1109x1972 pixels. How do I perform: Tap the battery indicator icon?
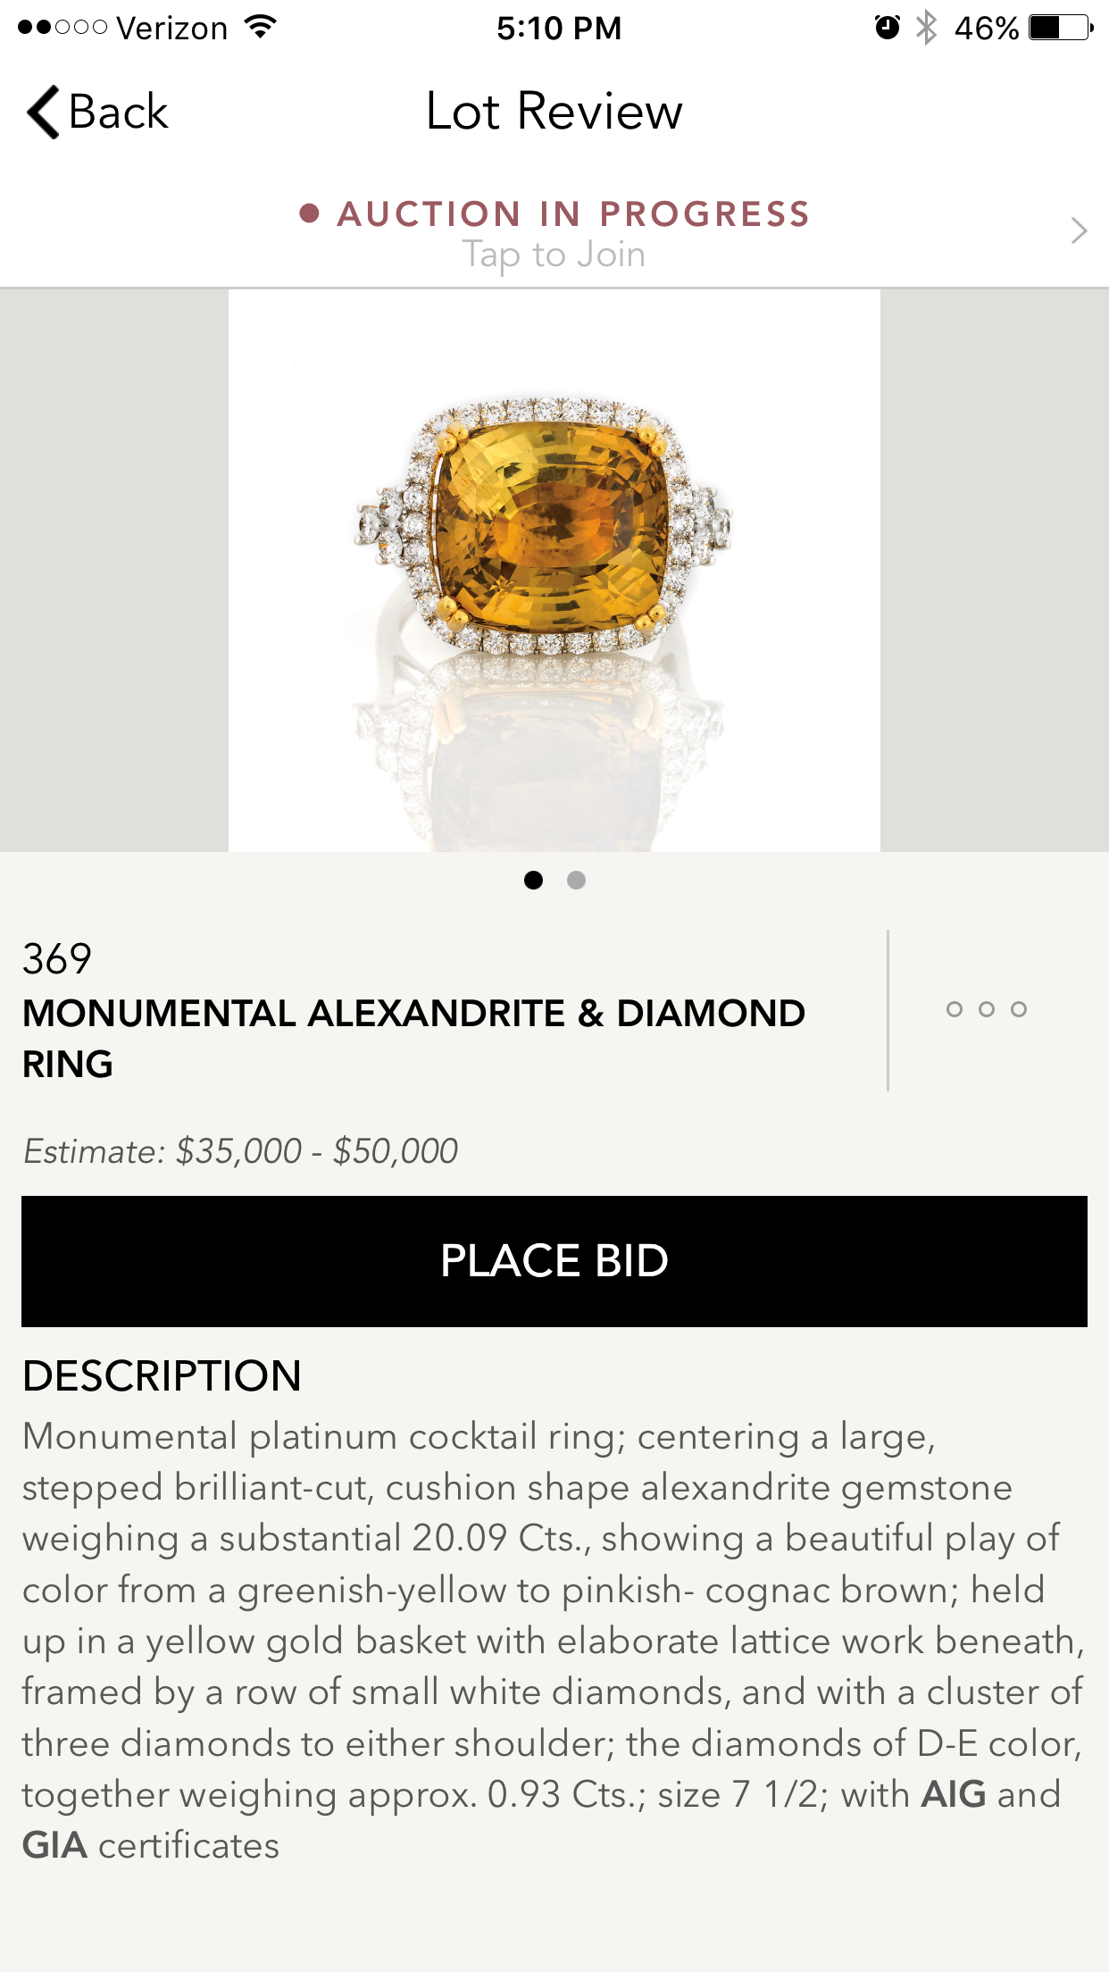1060,28
